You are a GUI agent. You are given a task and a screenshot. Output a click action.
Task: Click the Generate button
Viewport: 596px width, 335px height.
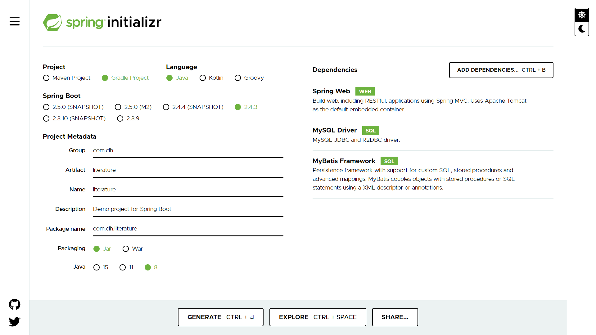click(220, 317)
